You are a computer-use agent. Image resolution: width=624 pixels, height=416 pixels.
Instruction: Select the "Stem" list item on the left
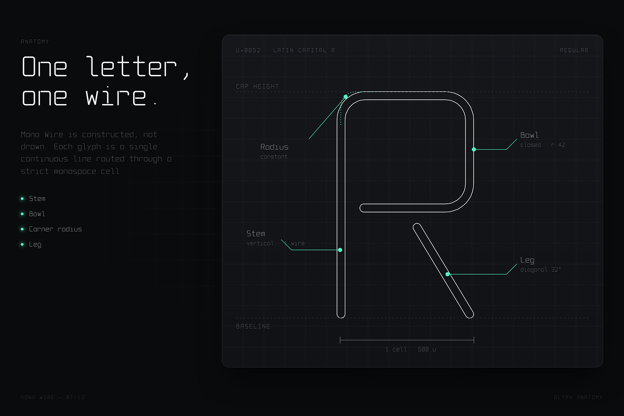coord(33,199)
